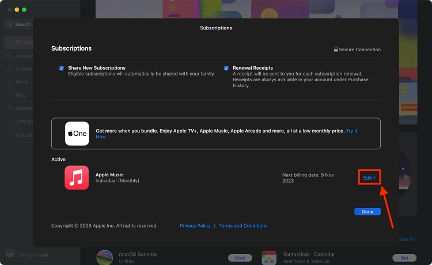Click Get button for Fantastical

pyautogui.click(x=404, y=258)
